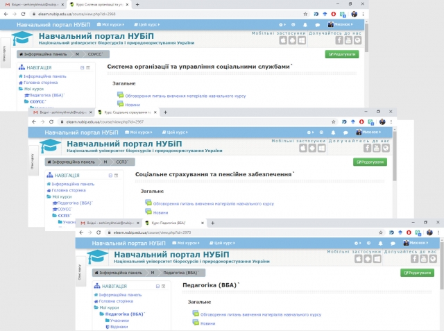
Task: Select Учасники in bottom window navigation
Action: 119,321
